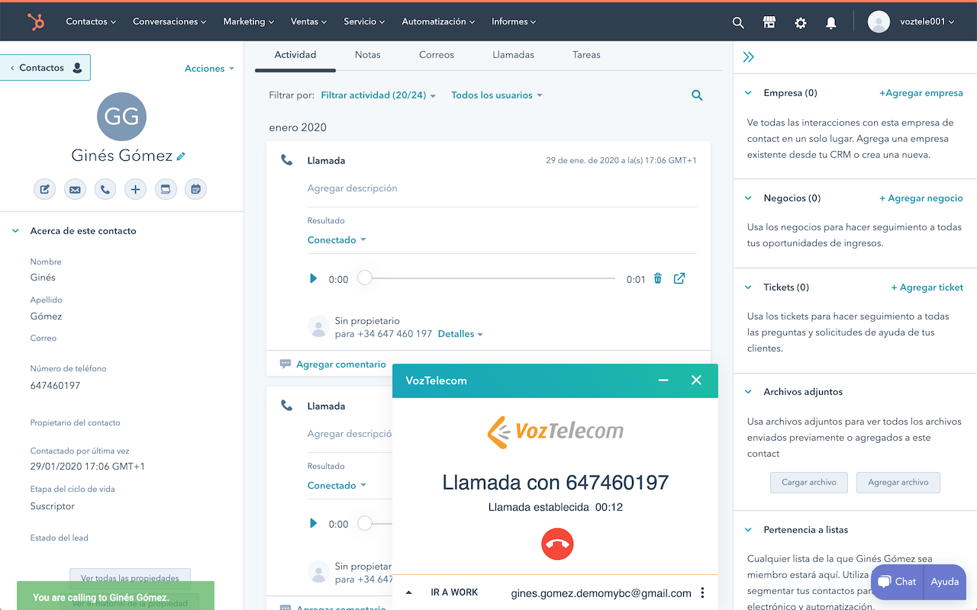Collapse the Empresa (0) section
The height and width of the screenshot is (610, 977).
click(748, 93)
